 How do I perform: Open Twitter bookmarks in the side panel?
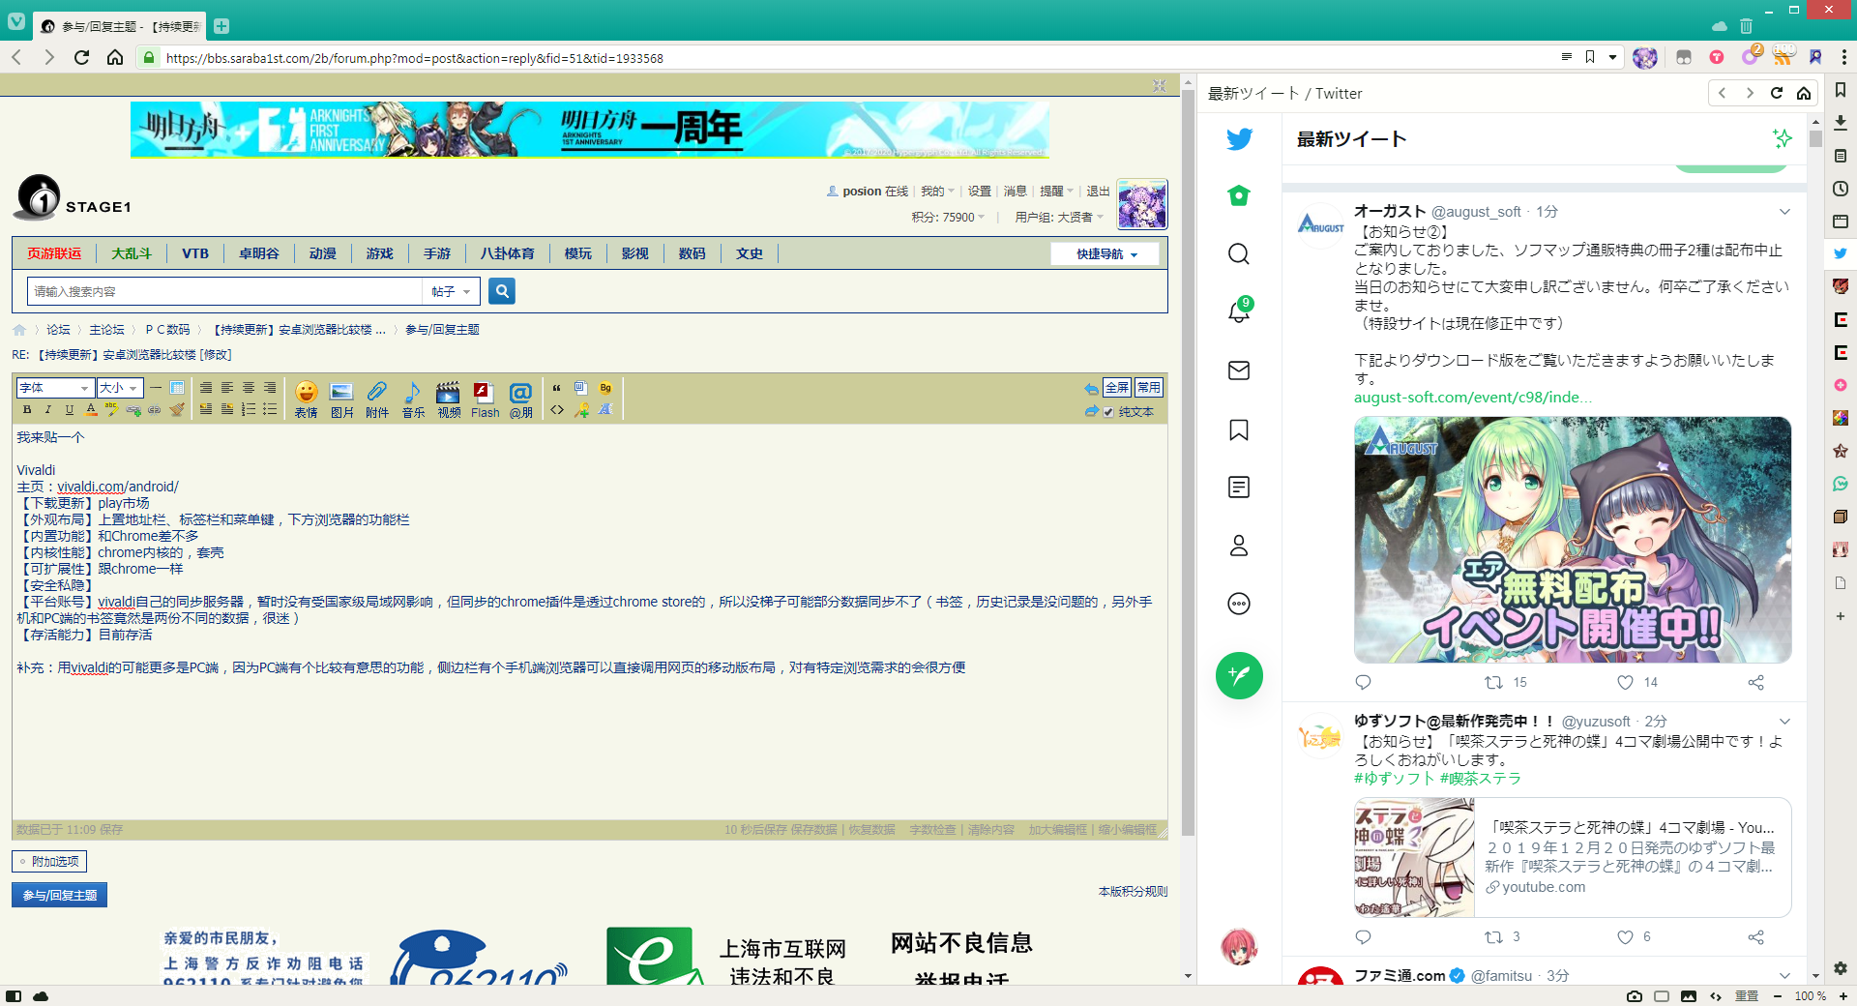point(1239,429)
